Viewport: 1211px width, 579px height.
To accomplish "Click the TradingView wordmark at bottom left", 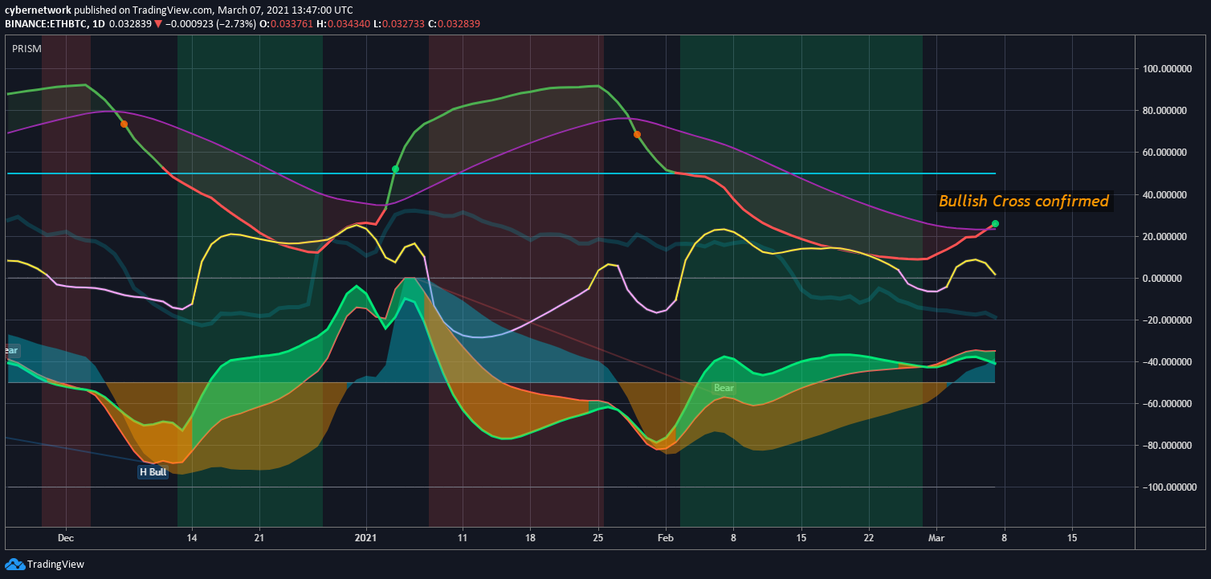I will click(x=55, y=565).
